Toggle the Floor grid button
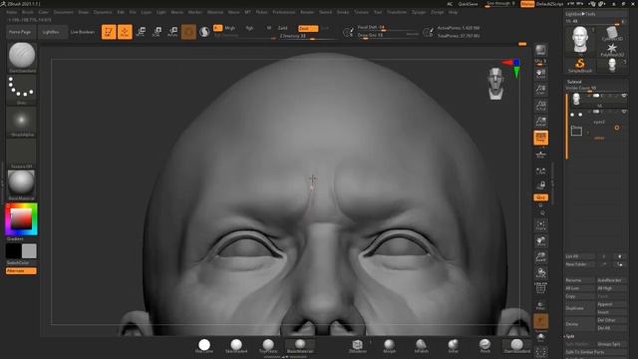638x359 pixels. coord(540,155)
